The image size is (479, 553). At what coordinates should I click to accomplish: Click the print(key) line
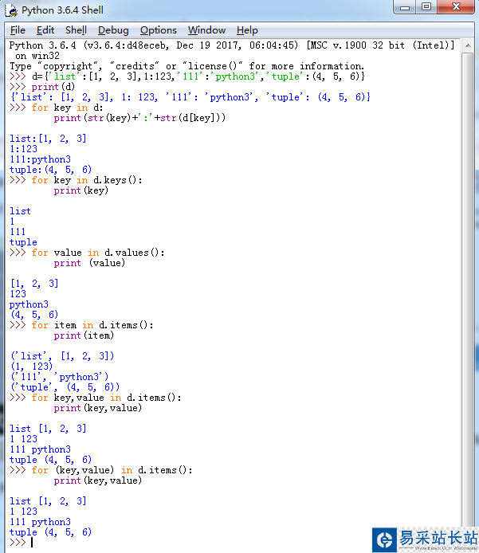pos(80,190)
